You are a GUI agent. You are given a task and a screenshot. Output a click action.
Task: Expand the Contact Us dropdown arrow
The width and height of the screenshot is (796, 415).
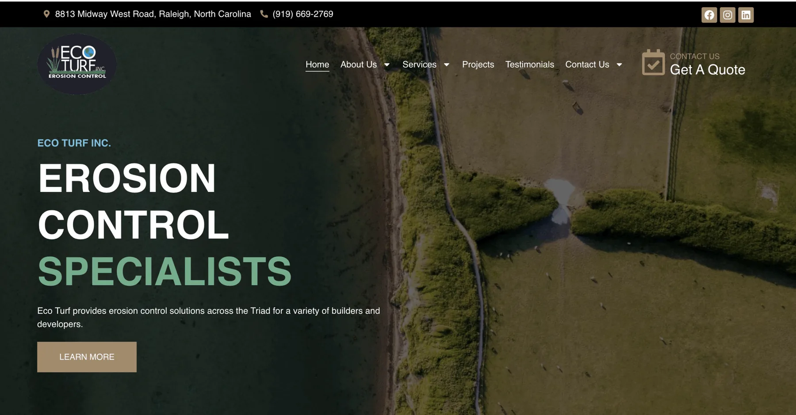point(619,65)
